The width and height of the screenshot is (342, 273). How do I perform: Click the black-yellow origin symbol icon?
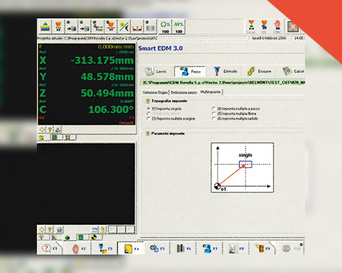94,238
